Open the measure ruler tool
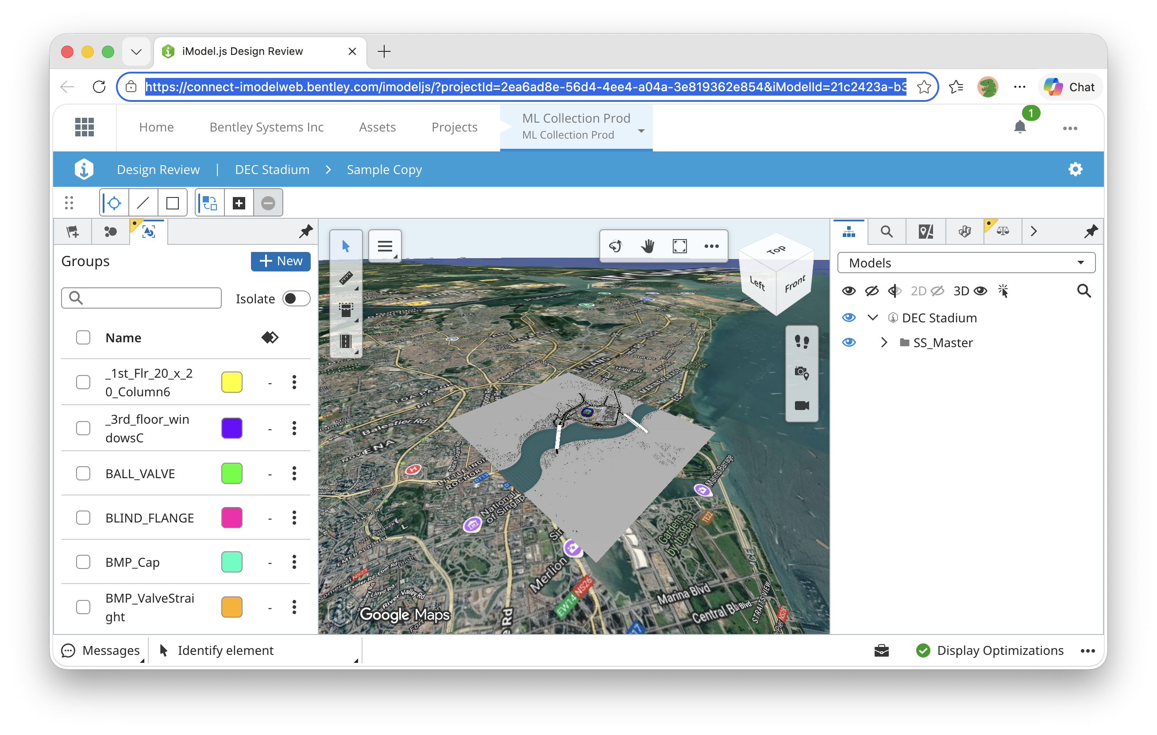Image resolution: width=1157 pixels, height=735 pixels. pyautogui.click(x=346, y=279)
